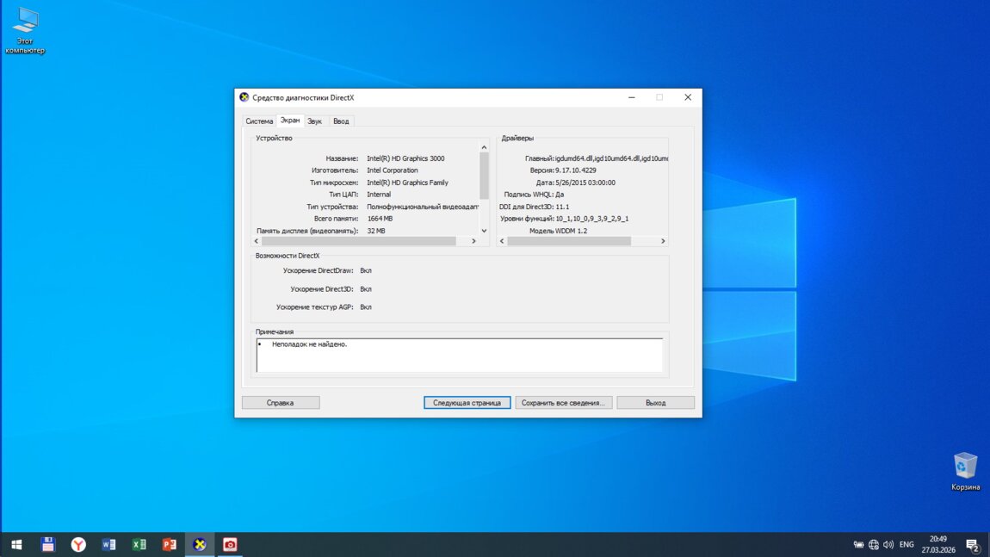Click the volume speaker tray icon
The image size is (990, 557).
[888, 544]
